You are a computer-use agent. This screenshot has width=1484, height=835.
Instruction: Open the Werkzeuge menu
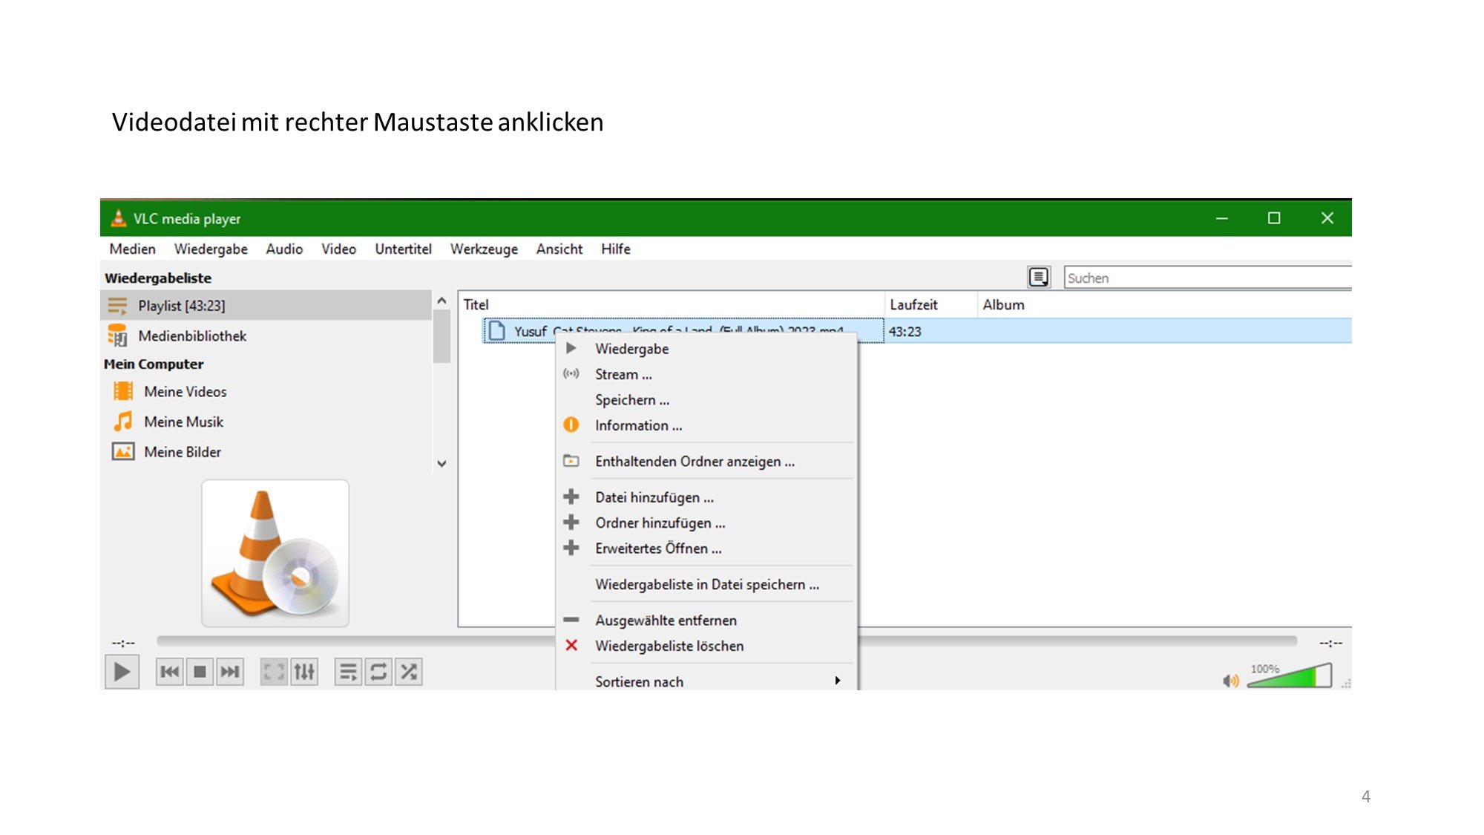coord(484,249)
